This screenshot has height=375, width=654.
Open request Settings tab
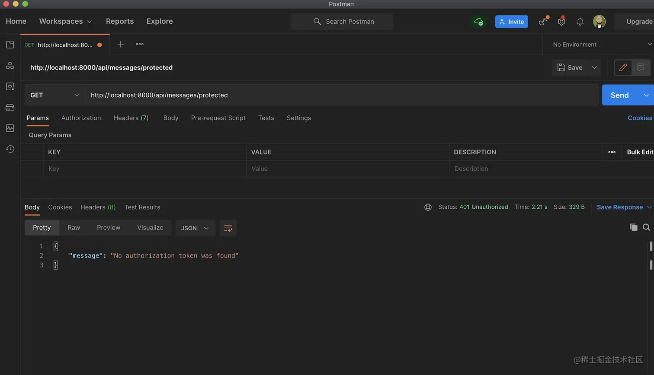[299, 118]
